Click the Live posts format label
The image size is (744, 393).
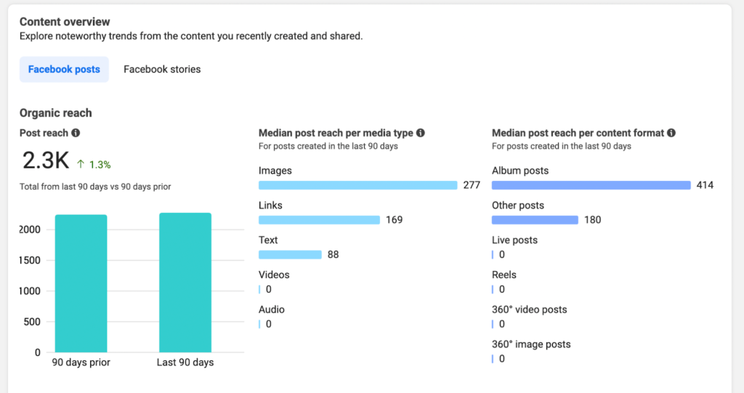point(514,240)
